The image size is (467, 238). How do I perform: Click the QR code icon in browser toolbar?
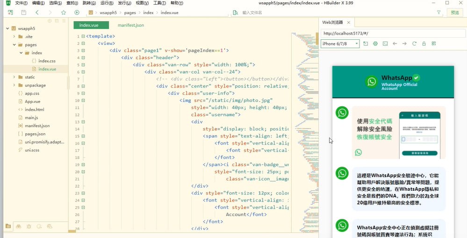pos(434,43)
